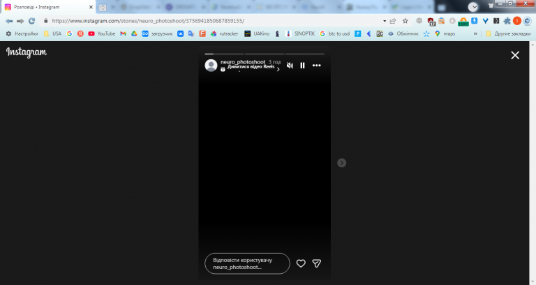
Task: Open the blue P bookmark icon
Action: pos(358,33)
